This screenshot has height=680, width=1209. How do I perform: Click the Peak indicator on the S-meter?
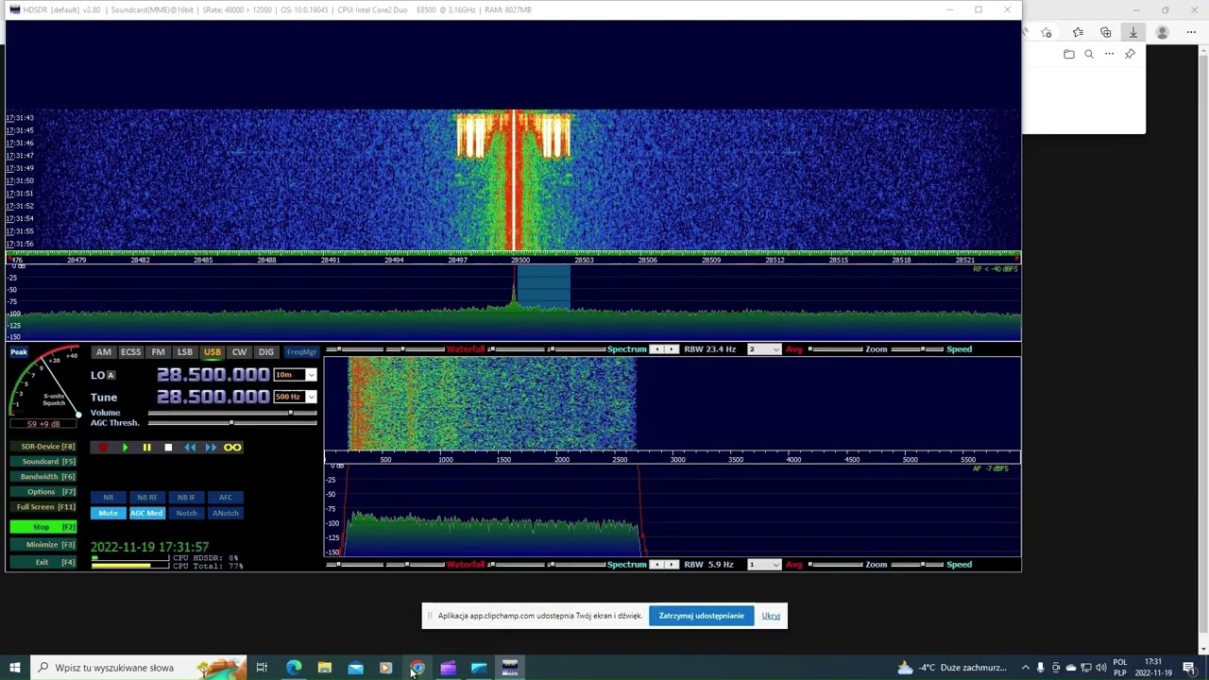point(19,351)
